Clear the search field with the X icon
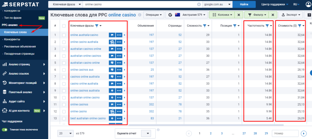 [x=199, y=4]
